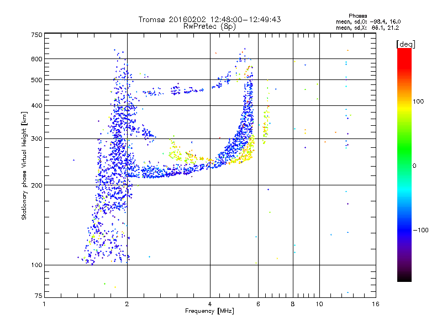Screen dimensions: 442x331
Task: Click the colorbar tick label '-100'
Action: coord(420,230)
